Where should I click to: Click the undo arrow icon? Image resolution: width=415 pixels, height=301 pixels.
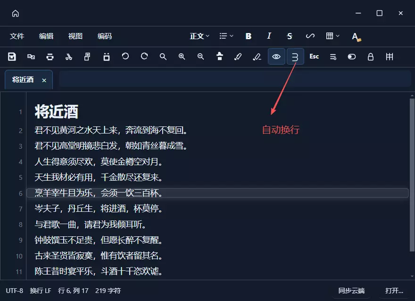tap(125, 57)
